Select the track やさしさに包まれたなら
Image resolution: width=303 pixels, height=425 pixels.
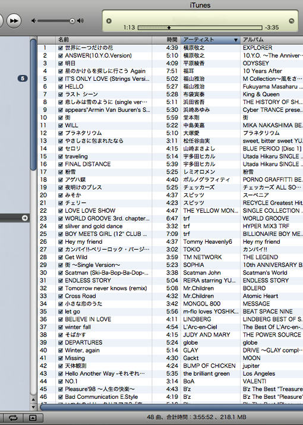[94, 141]
